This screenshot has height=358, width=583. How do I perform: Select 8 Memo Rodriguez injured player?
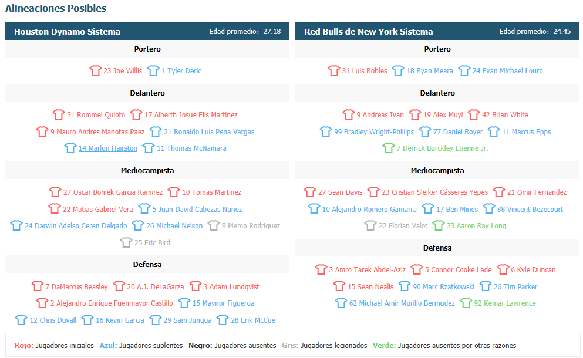pyautogui.click(x=251, y=225)
